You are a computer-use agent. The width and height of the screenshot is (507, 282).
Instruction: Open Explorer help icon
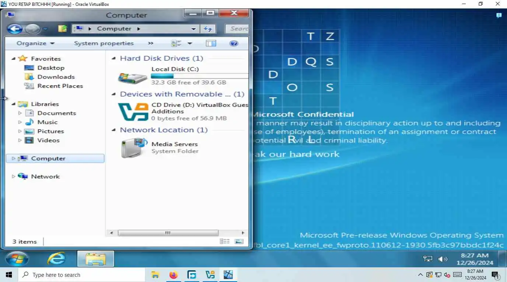234,43
